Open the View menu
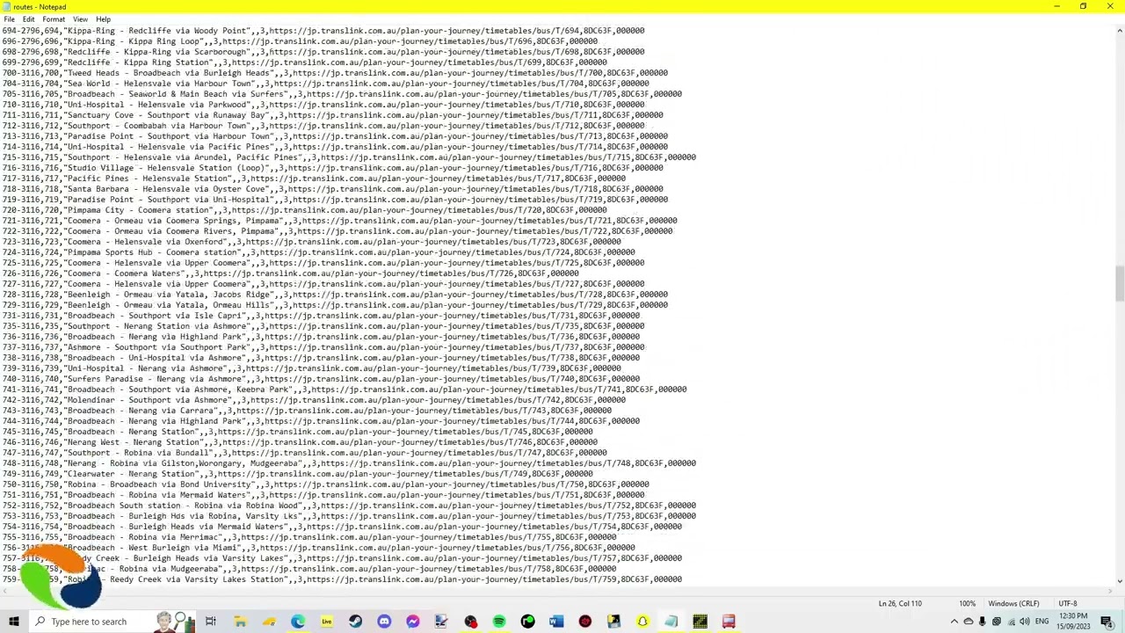The height and width of the screenshot is (633, 1125). 80,19
